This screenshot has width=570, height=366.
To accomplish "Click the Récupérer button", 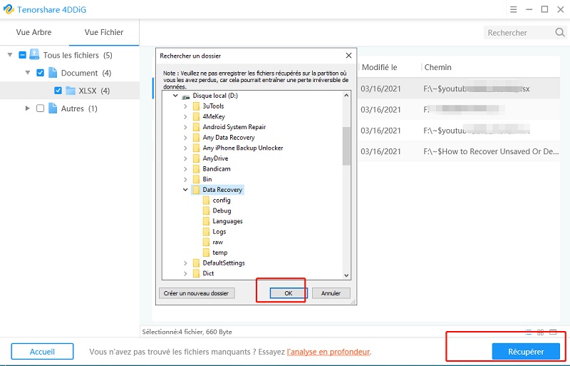I will tap(526, 352).
